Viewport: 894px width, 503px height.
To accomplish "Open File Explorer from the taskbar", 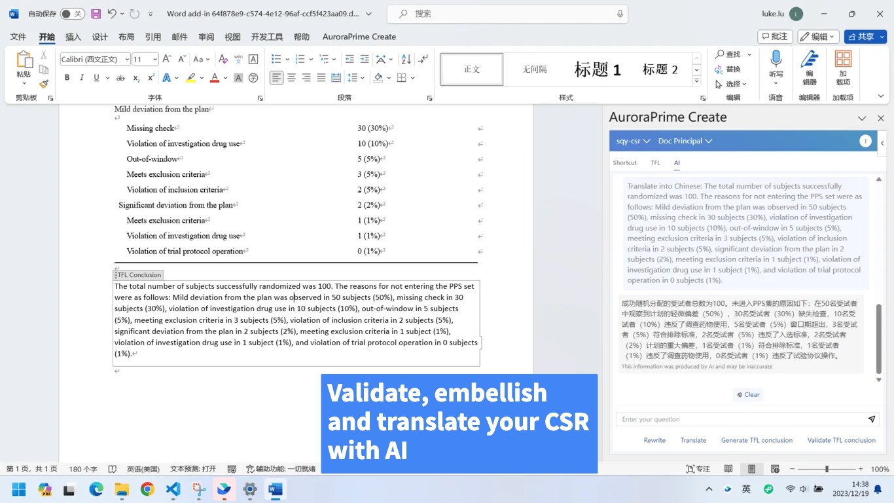I will click(122, 489).
